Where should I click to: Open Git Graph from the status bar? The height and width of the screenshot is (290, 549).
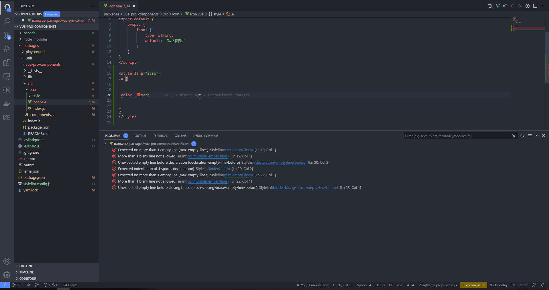pyautogui.click(x=70, y=285)
